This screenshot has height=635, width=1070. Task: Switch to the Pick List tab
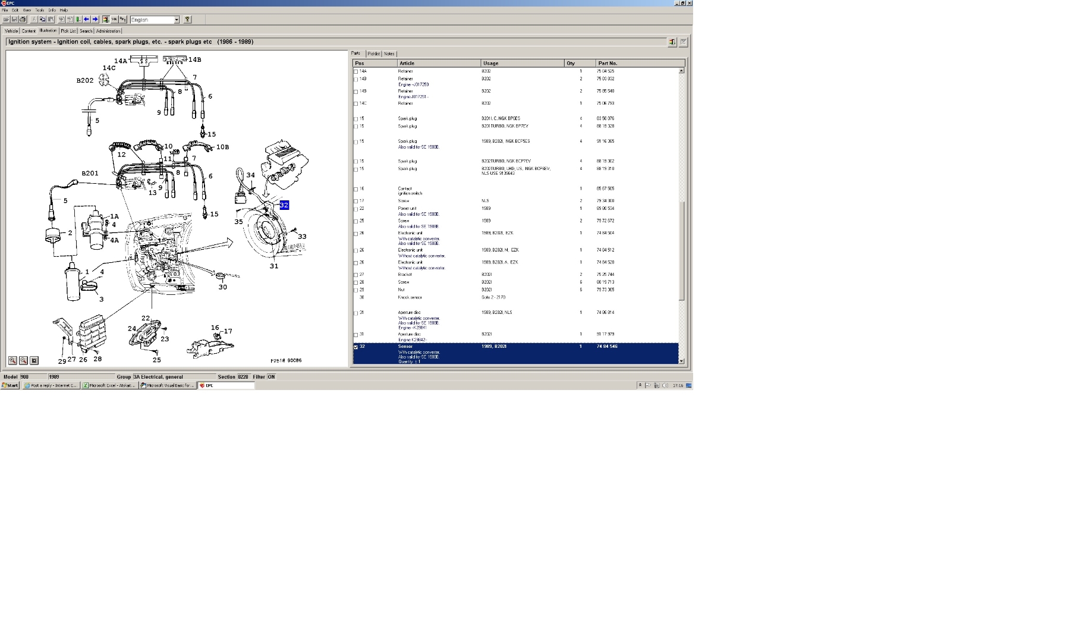[68, 31]
